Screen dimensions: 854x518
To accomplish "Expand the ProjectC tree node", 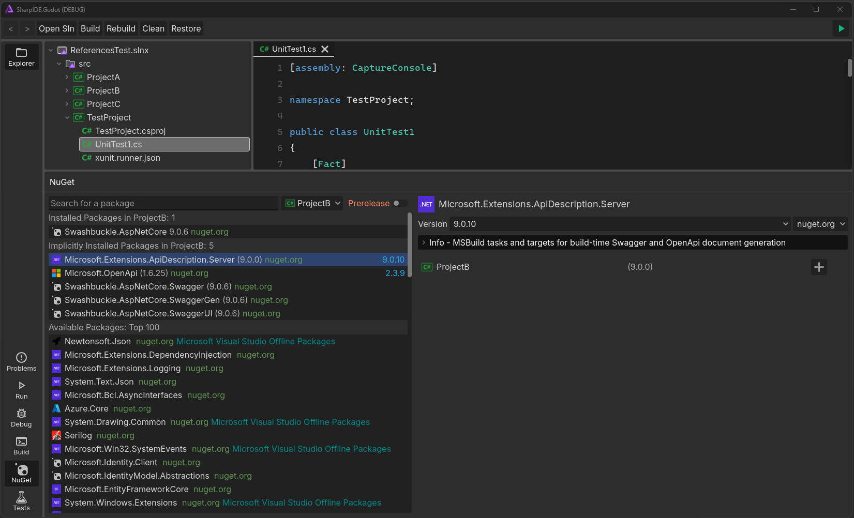I will click(67, 104).
